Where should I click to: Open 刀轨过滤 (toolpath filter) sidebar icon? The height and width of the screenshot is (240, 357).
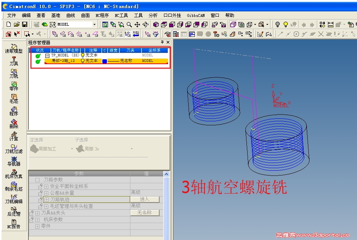[14, 149]
